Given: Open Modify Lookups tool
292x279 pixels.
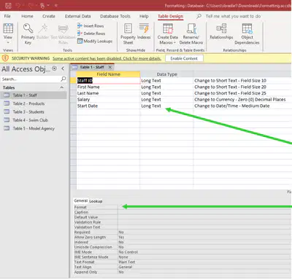Looking at the screenshot, I should click(95, 42).
